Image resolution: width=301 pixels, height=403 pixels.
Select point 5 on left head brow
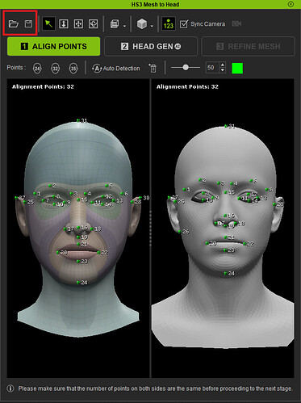click(x=107, y=186)
